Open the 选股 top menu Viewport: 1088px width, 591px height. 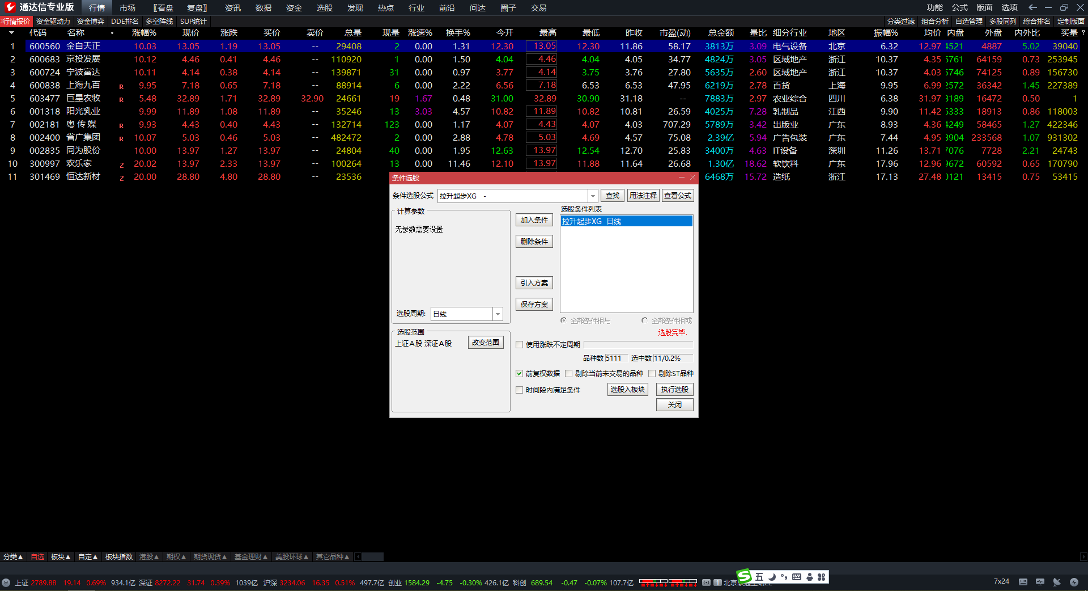325,8
